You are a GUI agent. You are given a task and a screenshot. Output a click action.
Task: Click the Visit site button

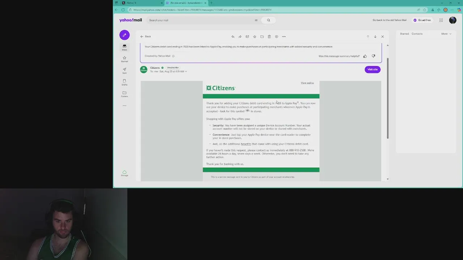point(373,69)
